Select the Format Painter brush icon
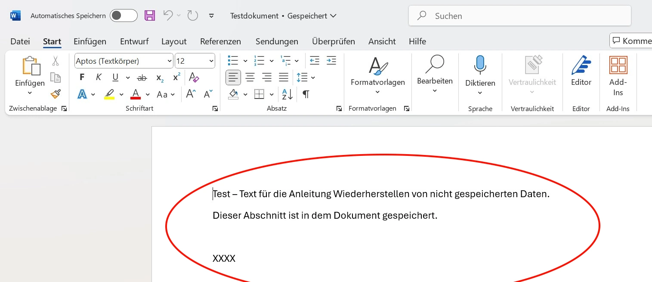The image size is (652, 282). tap(56, 94)
